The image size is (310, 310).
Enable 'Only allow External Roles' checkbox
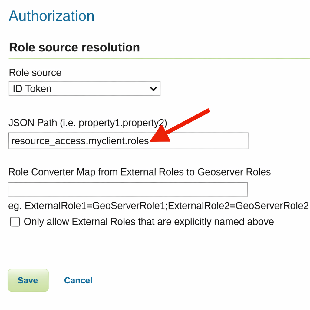pyautogui.click(x=15, y=222)
